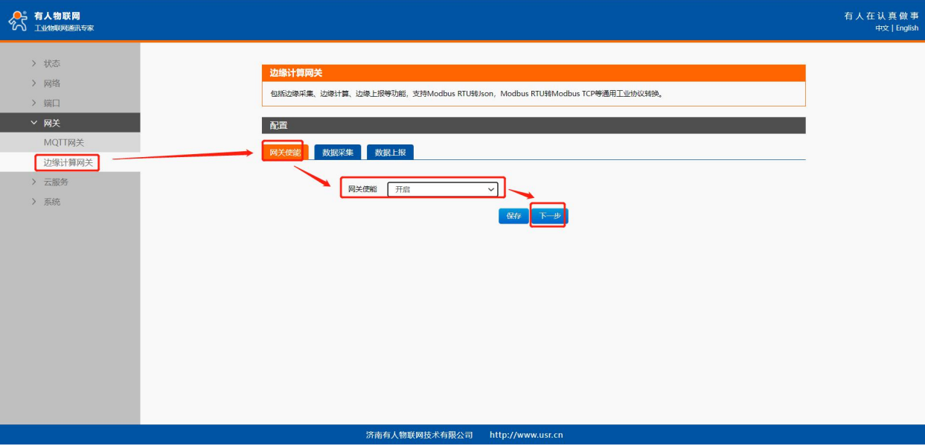Image resolution: width=925 pixels, height=446 pixels.
Task: Select 边缘计算网关 in the sidebar
Action: [68, 162]
